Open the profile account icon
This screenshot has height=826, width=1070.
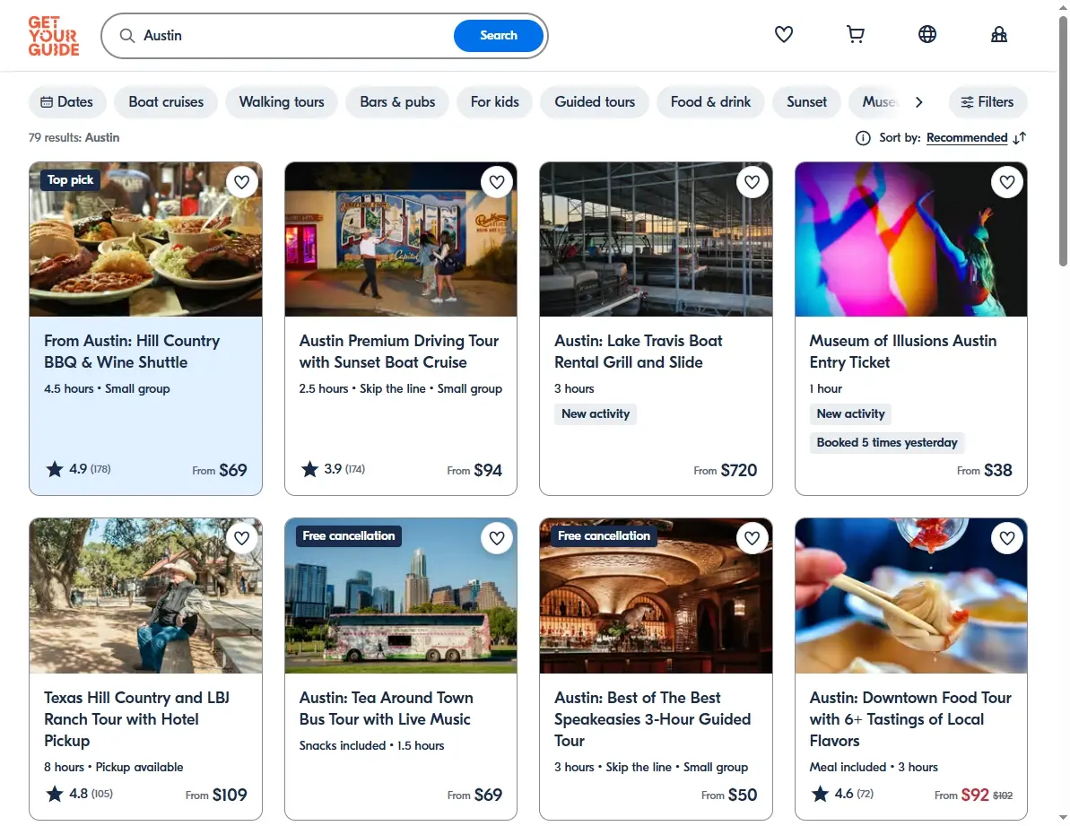(998, 34)
